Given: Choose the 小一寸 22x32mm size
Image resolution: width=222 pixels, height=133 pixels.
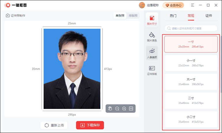Looking at the screenshot, I should click(x=191, y=63).
